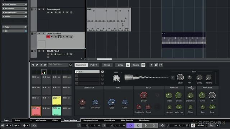Click icon between lightning bolt and FX
Viewport: 230px width, 129px height.
156,65
